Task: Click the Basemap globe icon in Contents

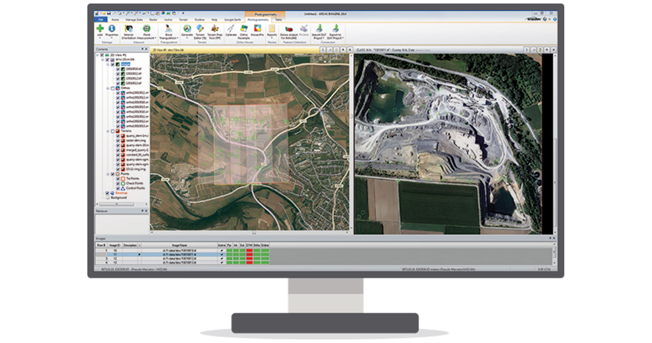Action: 112,193
